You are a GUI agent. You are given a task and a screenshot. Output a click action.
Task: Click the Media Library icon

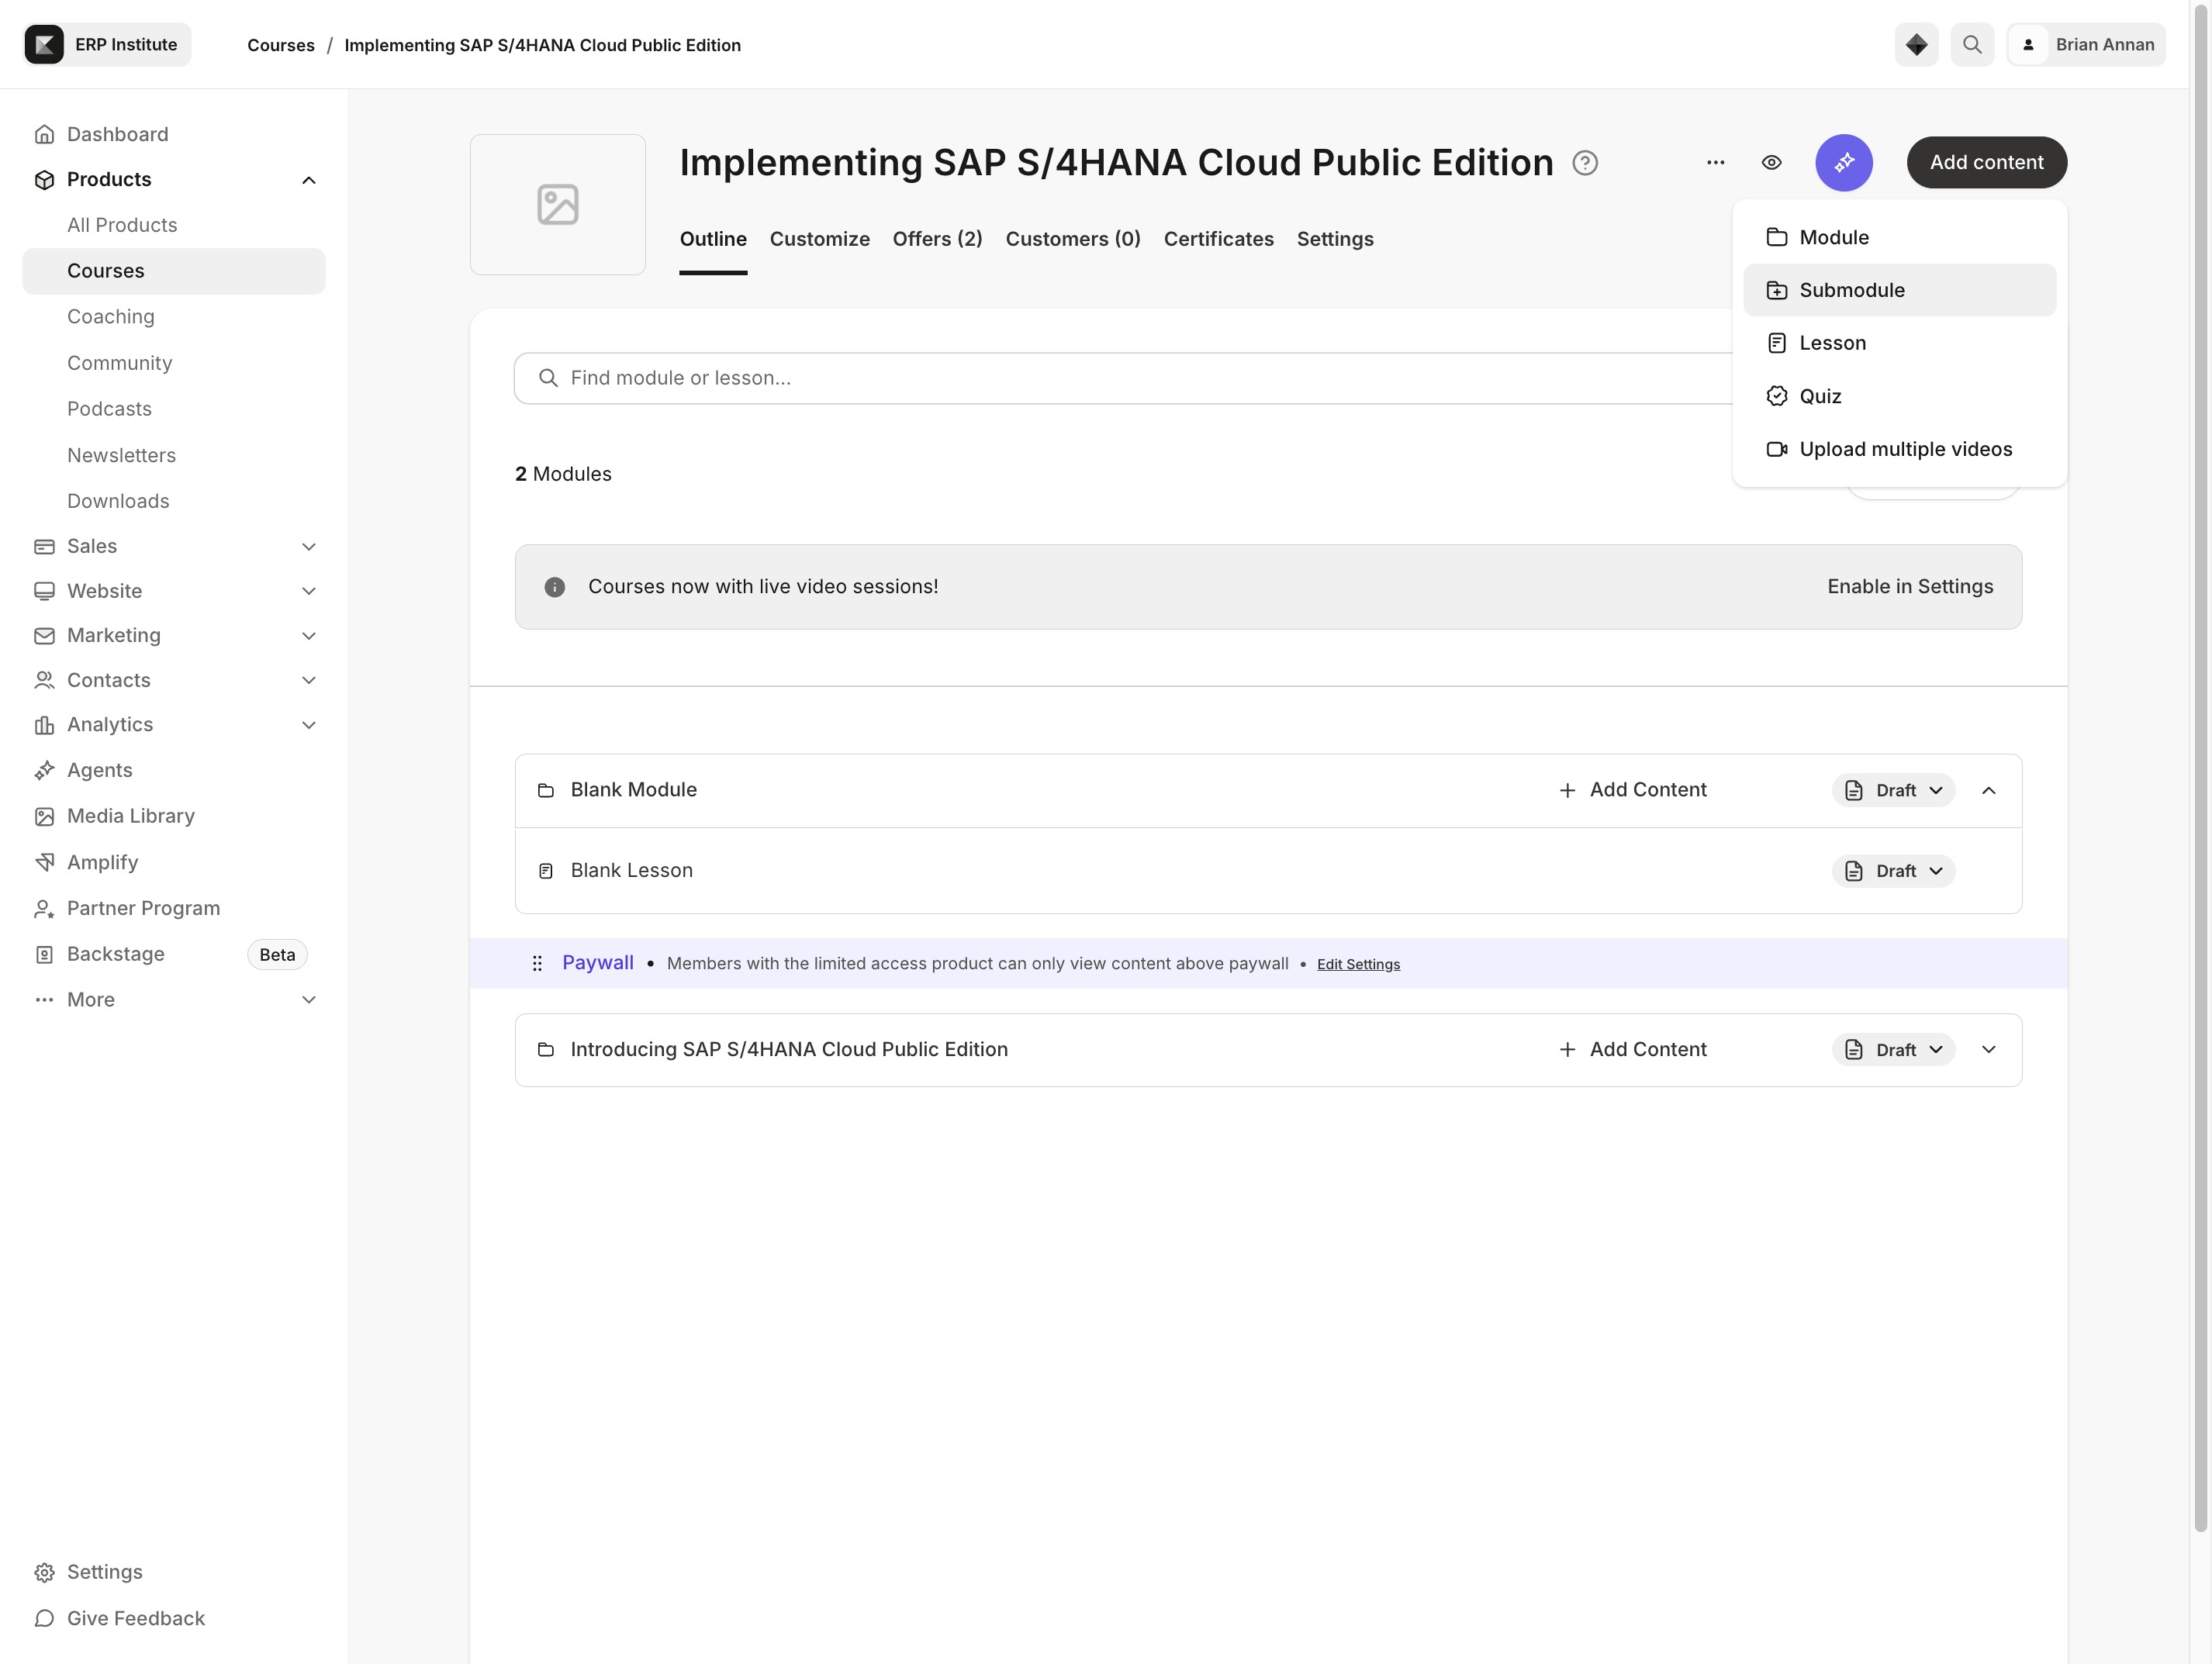coord(44,816)
